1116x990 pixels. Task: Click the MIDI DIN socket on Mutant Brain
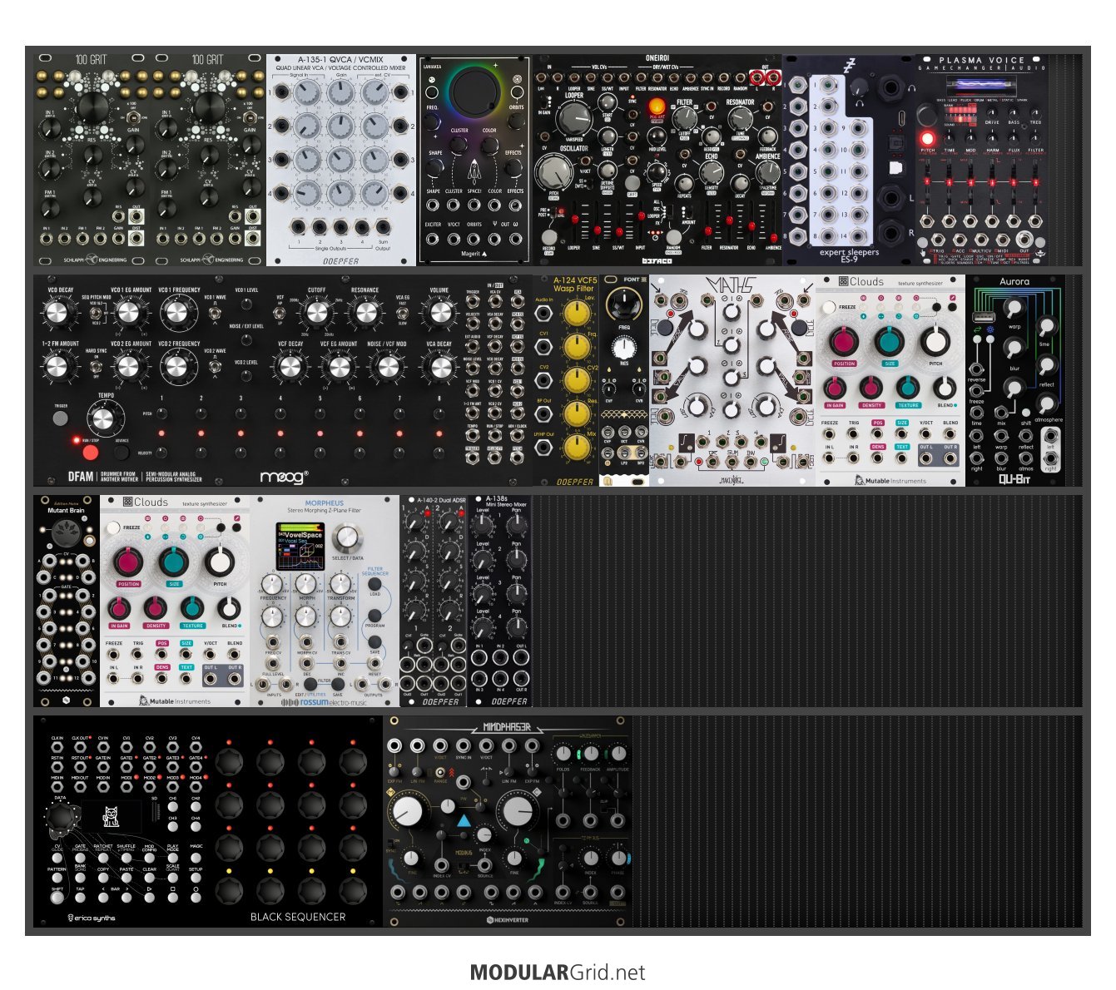(x=66, y=533)
